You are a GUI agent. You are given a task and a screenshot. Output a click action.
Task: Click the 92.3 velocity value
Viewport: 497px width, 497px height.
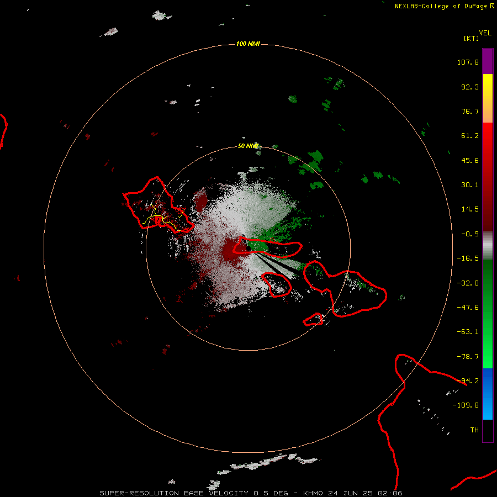coord(470,87)
